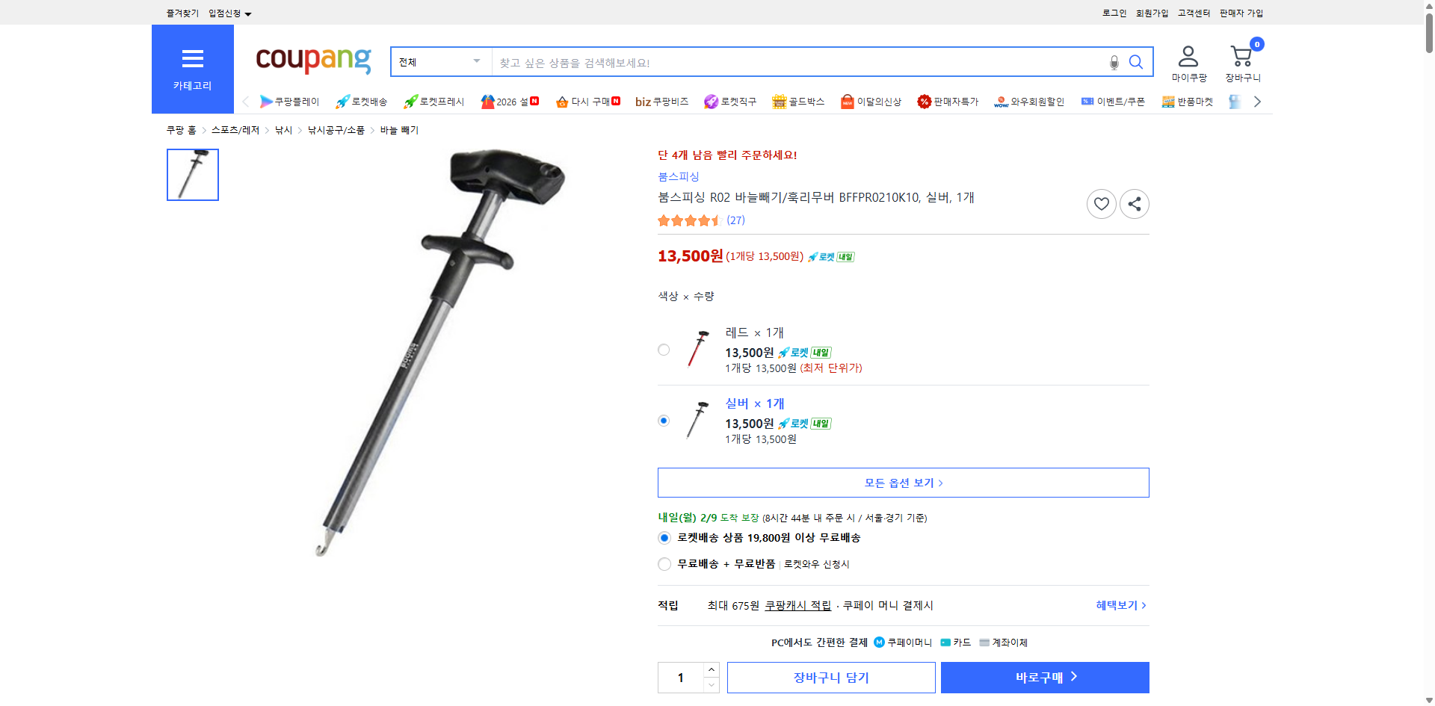Click the voice search microphone icon
This screenshot has height=706, width=1435.
tap(1113, 62)
